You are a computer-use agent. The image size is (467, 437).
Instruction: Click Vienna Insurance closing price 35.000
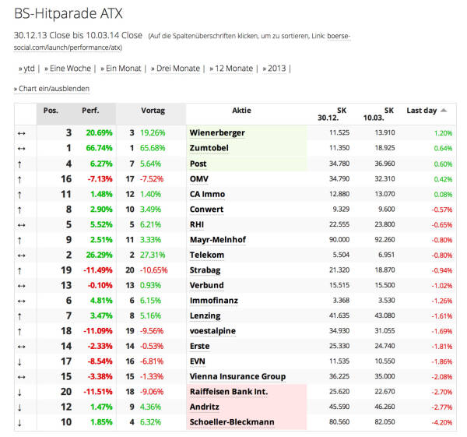coord(384,377)
